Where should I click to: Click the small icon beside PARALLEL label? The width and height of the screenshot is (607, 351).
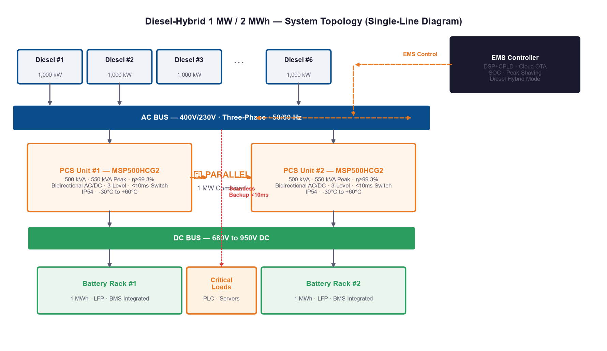click(198, 175)
